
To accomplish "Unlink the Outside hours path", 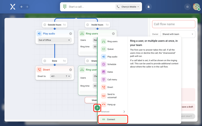I will tap(65, 25).
